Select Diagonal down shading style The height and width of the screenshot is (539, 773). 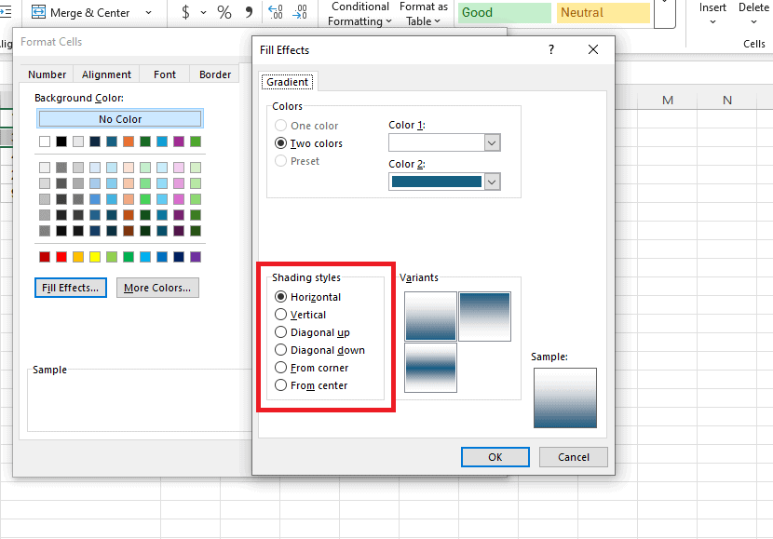pyautogui.click(x=280, y=350)
